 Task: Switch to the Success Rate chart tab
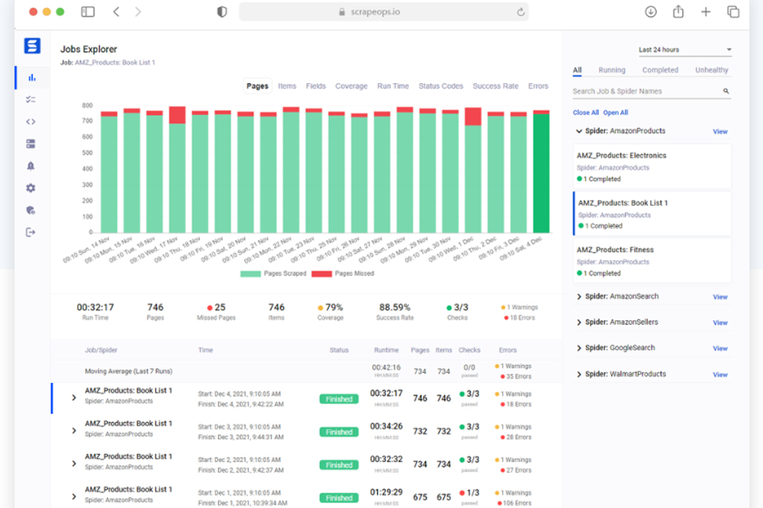[495, 86]
